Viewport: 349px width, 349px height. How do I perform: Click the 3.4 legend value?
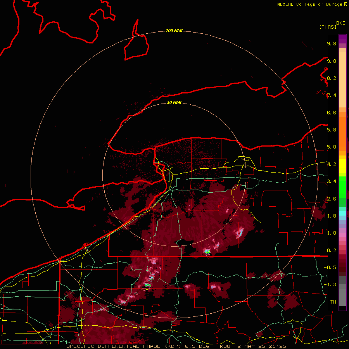(x=332, y=181)
